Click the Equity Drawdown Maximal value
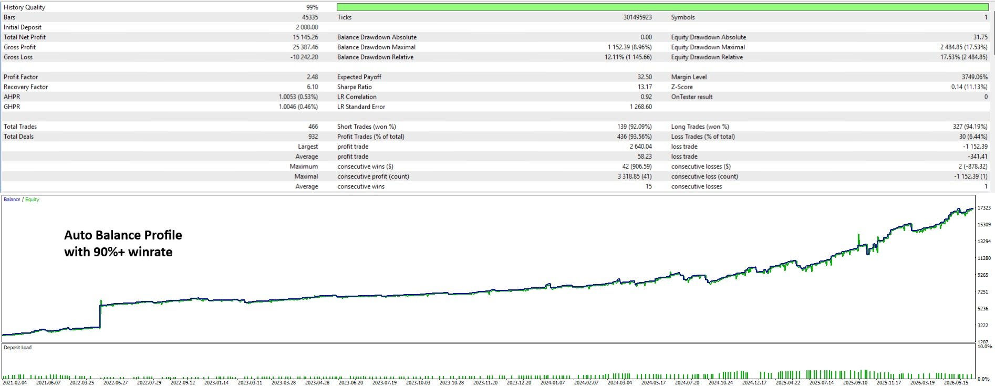 pos(963,47)
